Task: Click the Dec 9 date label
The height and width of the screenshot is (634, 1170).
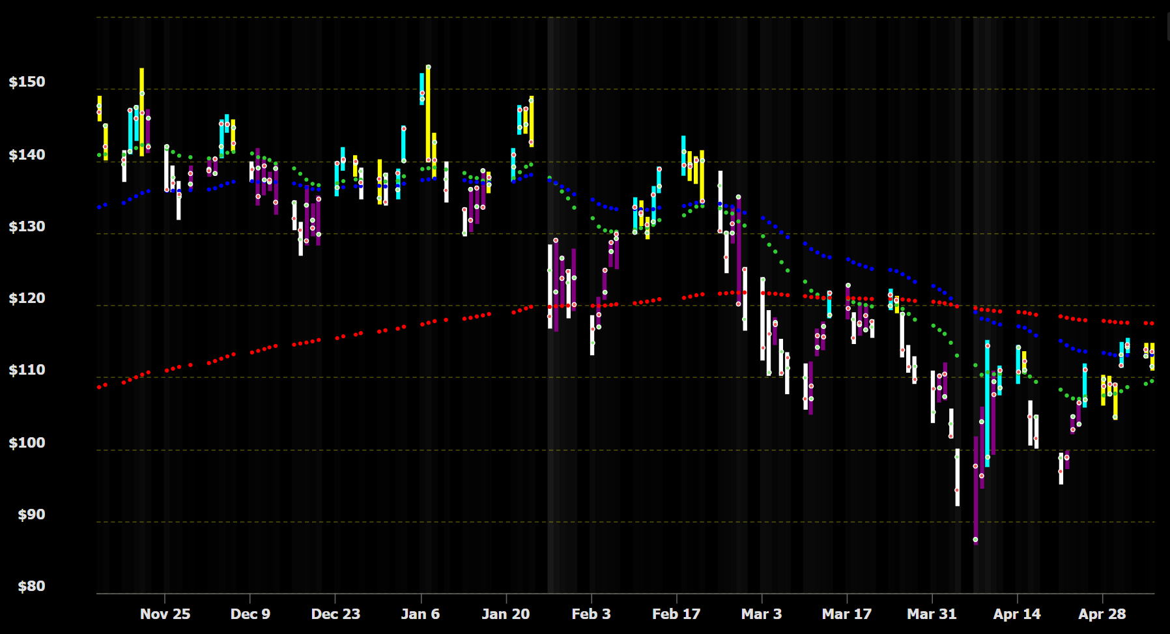Action: coord(250,614)
